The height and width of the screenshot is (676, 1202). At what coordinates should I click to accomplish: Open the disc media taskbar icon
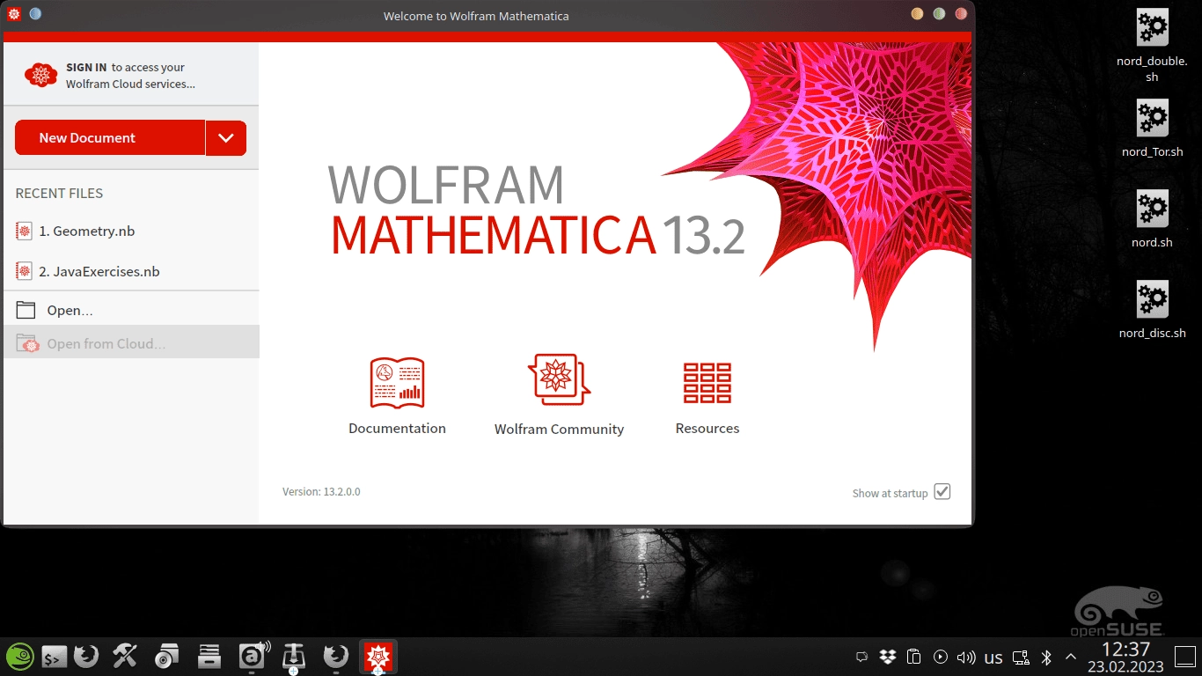[166, 656]
